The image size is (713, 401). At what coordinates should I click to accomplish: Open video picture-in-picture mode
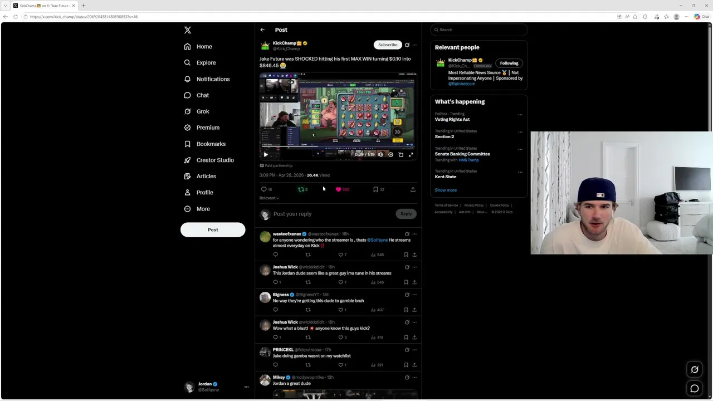pos(401,154)
